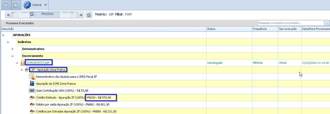Collapse the APURAÇÕES node
Viewport: 330px width, 114px height.
coord(3,35)
